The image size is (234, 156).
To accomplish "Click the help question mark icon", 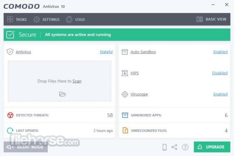I will (185, 147).
